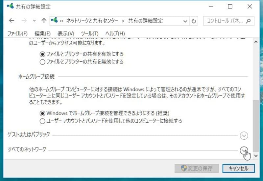The width and height of the screenshot is (263, 181).
Task: Click the コントロール パネル search field
Action: (228, 21)
